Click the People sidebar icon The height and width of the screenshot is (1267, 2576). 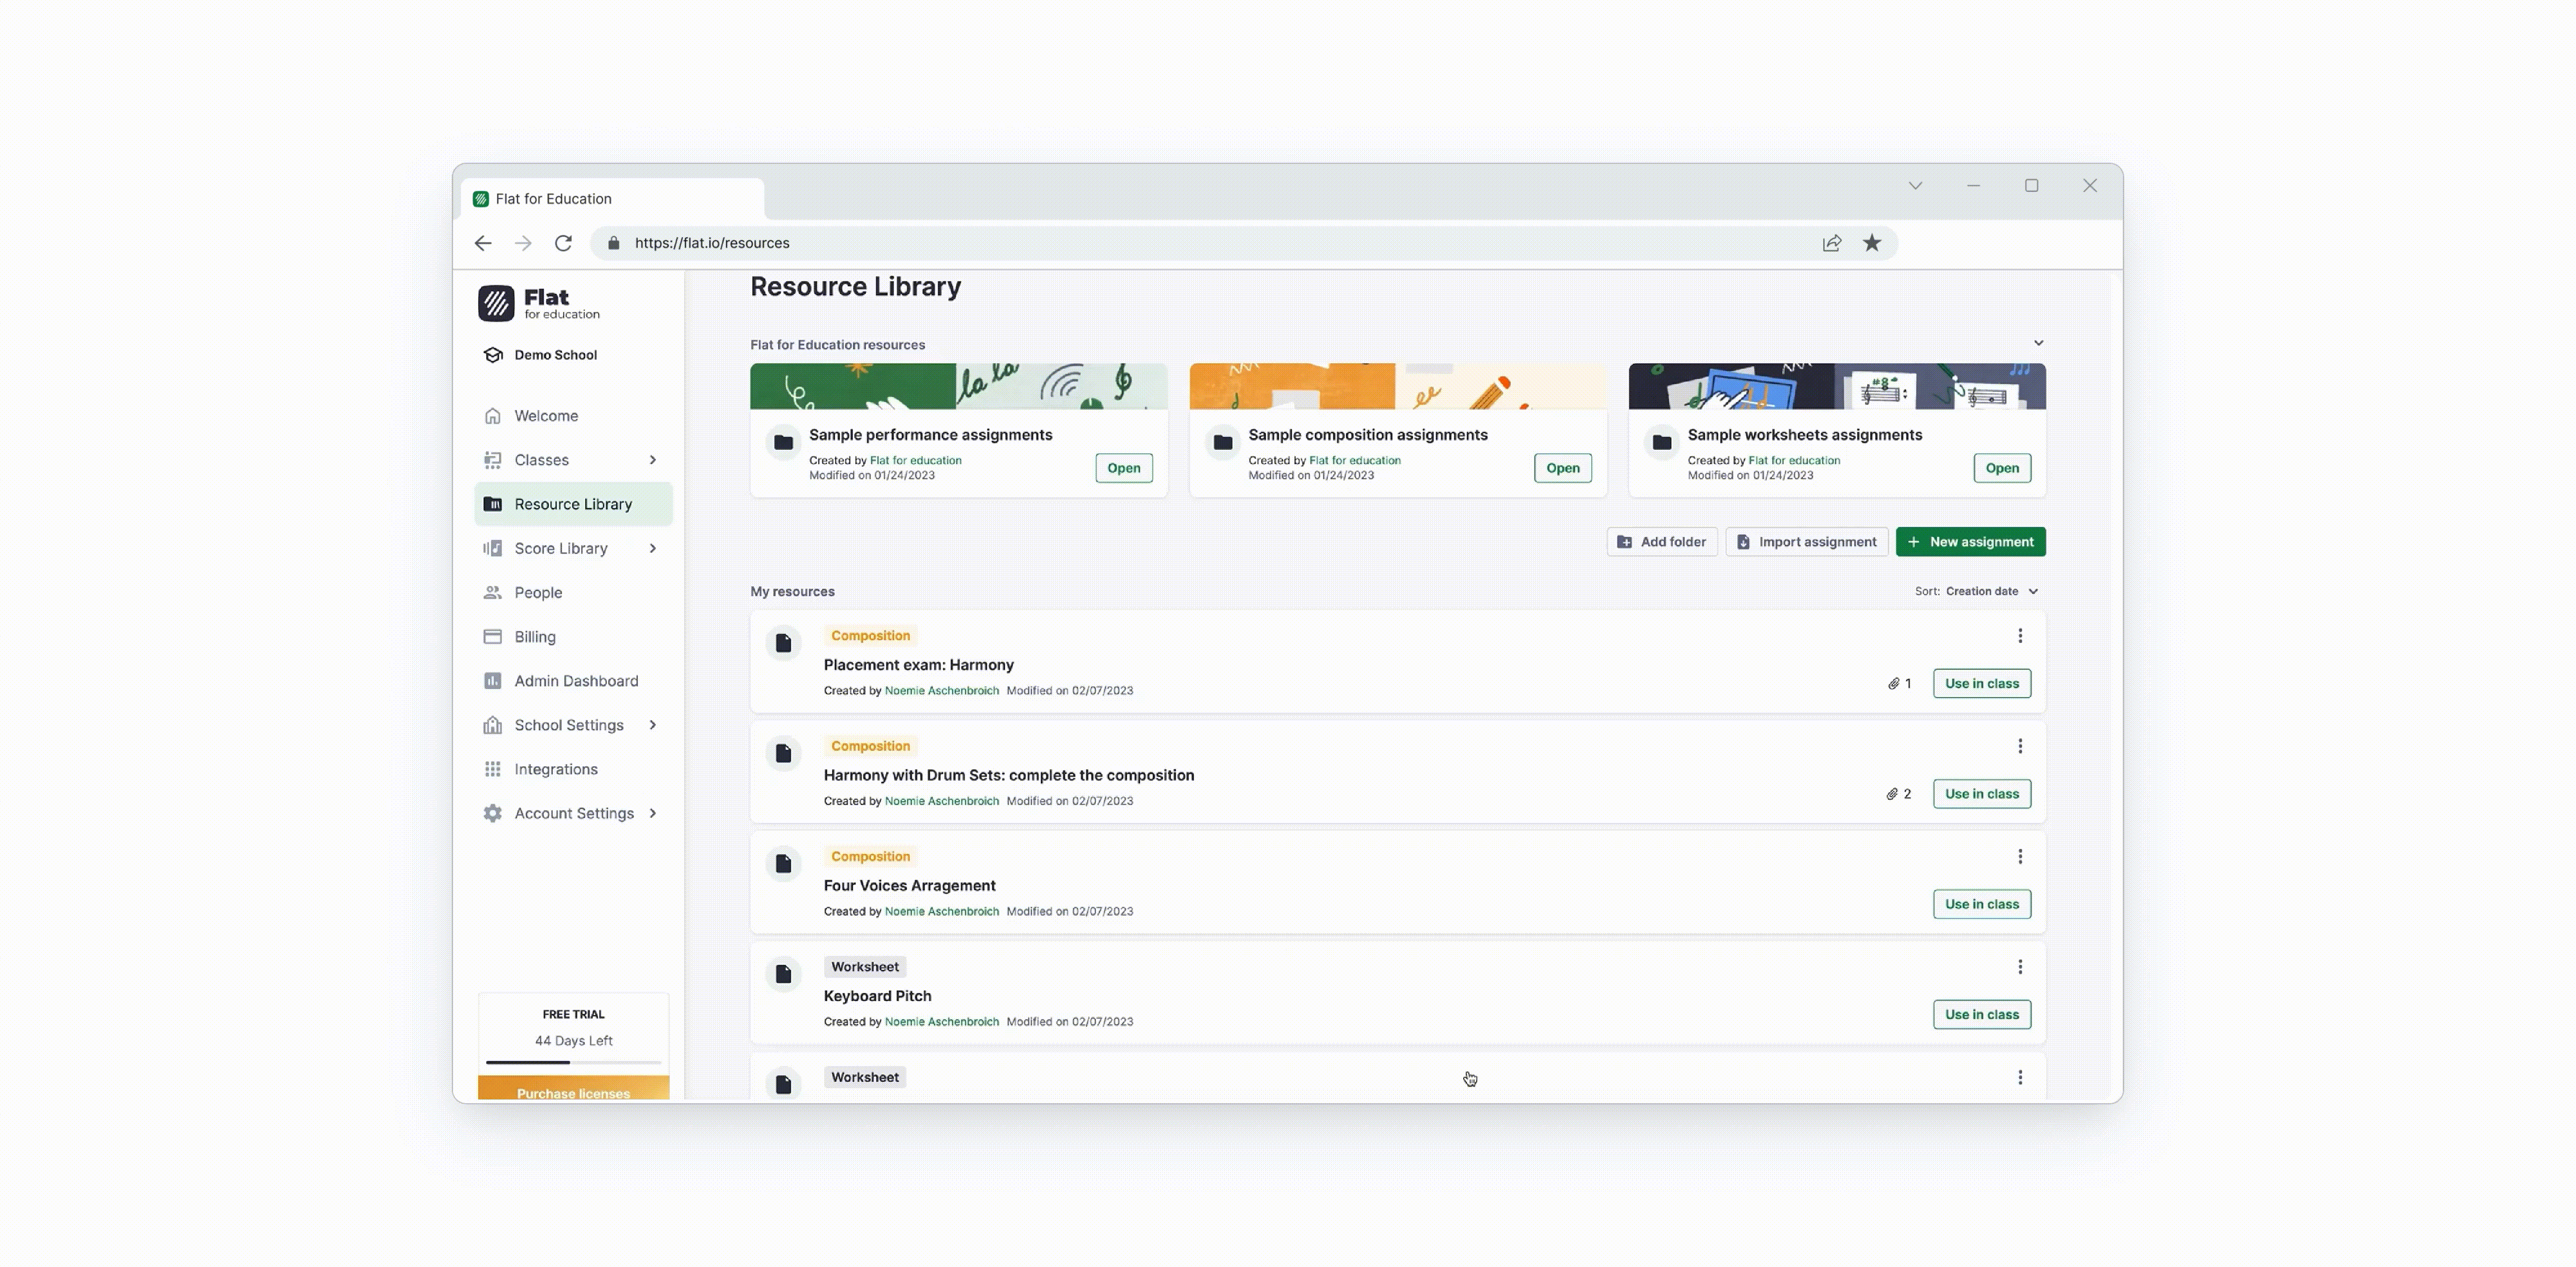coord(493,592)
